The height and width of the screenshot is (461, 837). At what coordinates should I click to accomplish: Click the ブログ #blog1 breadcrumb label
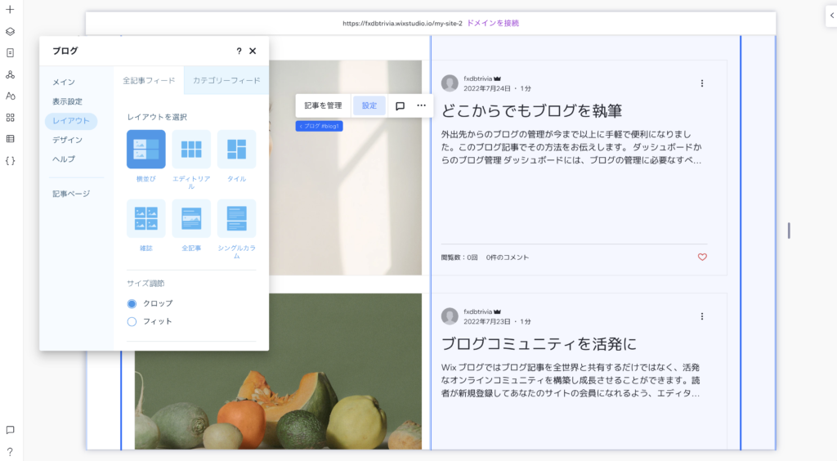[320, 126]
